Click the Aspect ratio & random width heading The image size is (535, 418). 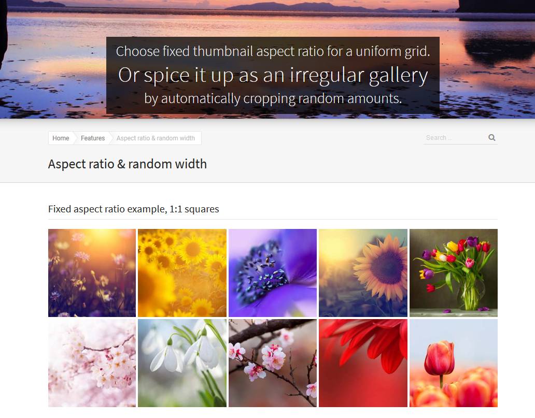(127, 164)
